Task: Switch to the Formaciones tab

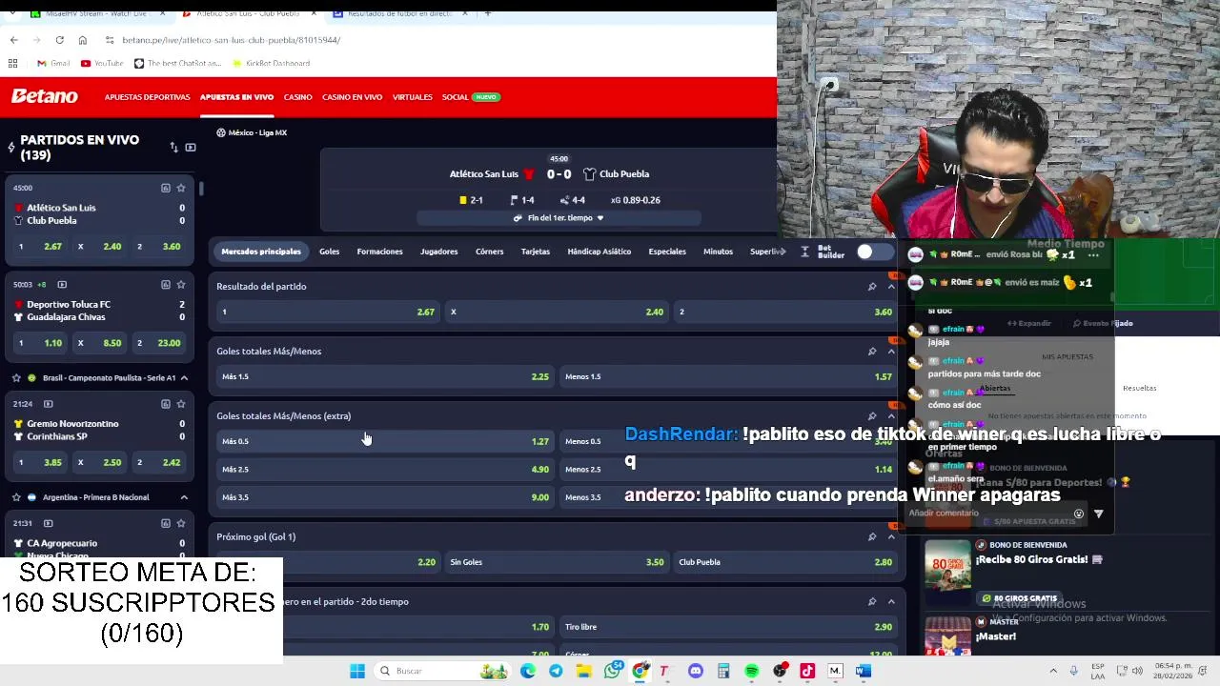Action: click(x=379, y=252)
